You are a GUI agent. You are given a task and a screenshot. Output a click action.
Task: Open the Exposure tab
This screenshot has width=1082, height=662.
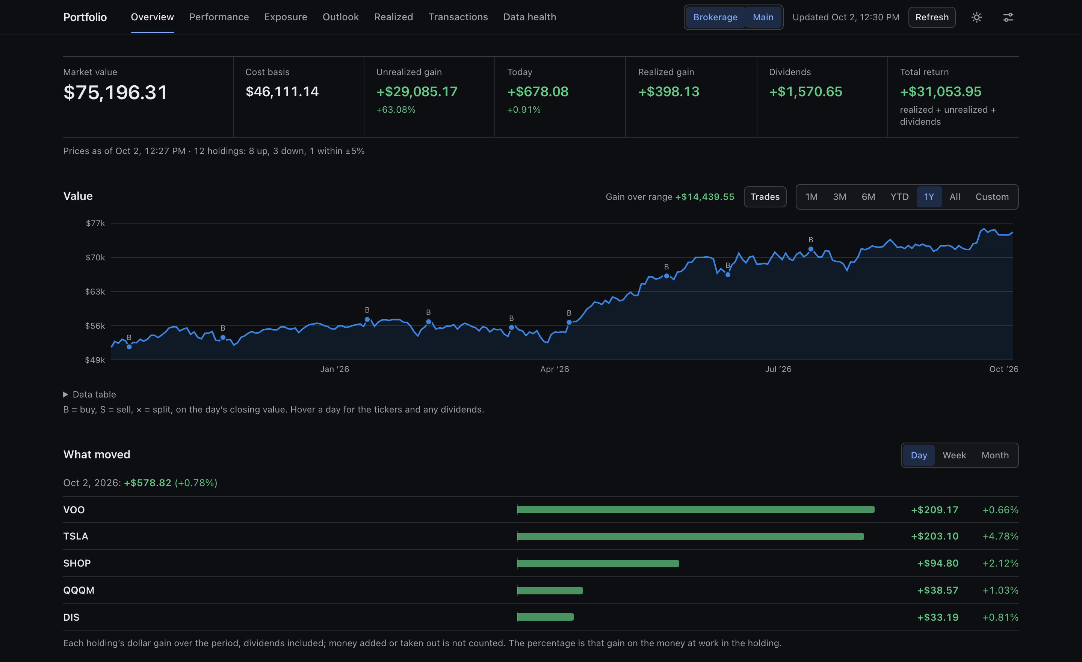coord(286,17)
